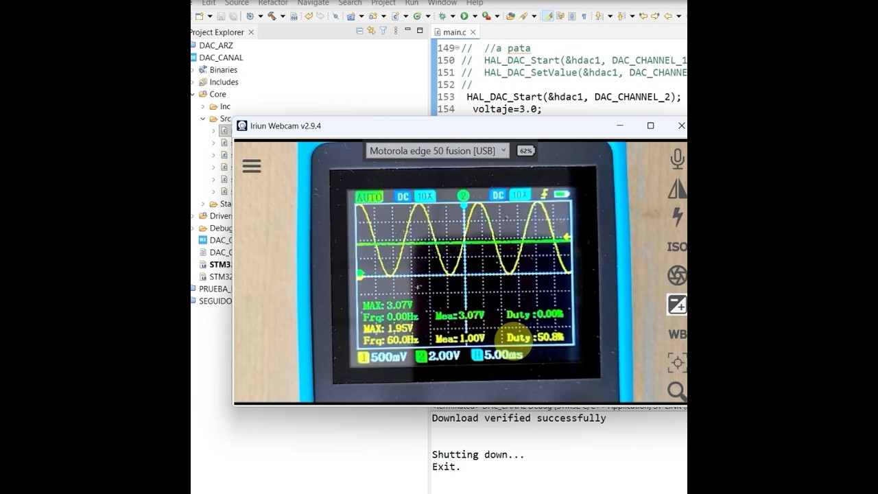Viewport: 878px width, 494px height.
Task: Click the 62% battery indicator
Action: pyautogui.click(x=526, y=150)
